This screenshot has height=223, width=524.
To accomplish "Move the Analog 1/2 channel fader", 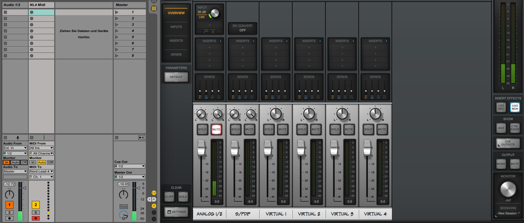I will coord(201,148).
